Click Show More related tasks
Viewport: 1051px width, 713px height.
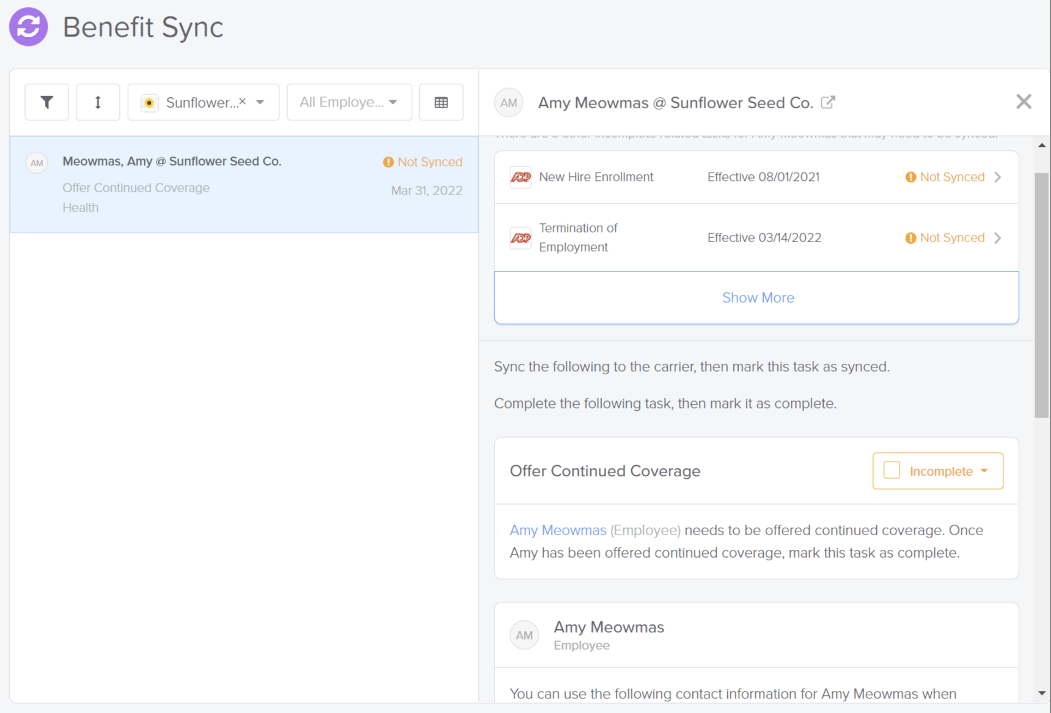(x=757, y=298)
